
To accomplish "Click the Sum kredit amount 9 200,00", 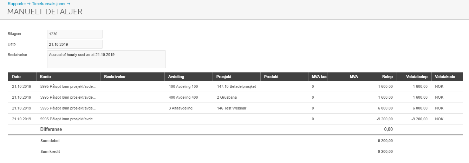I will point(385,151).
